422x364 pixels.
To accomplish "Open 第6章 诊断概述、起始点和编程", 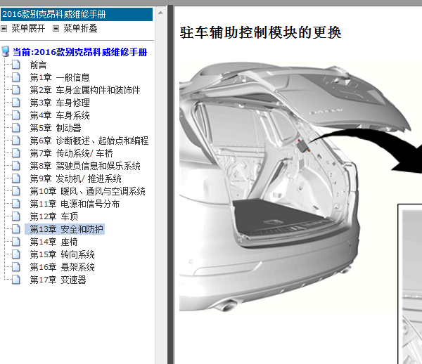I will (89, 141).
